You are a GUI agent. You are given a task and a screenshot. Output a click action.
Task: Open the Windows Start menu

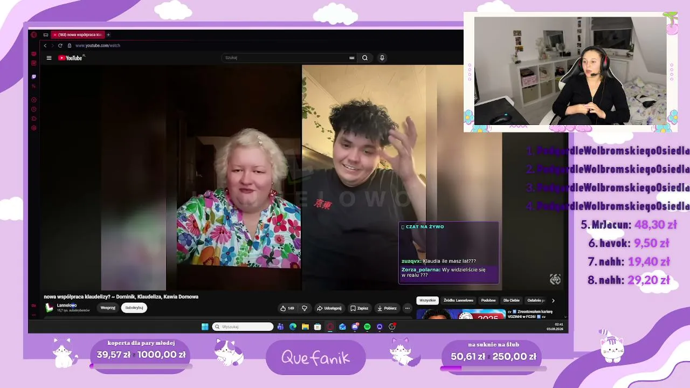(205, 327)
